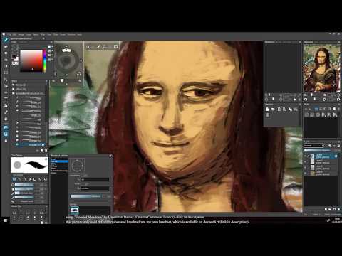The width and height of the screenshot is (342, 256).
Task: Open the Tool Property panel menu
Action: (x=46, y=156)
